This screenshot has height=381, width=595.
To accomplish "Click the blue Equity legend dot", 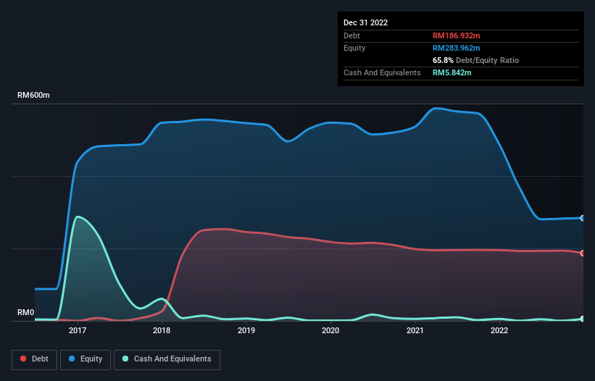I will pos(72,359).
